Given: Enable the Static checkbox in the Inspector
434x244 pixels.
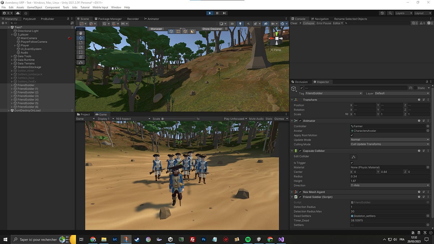Looking at the screenshot, I should click(416, 88).
